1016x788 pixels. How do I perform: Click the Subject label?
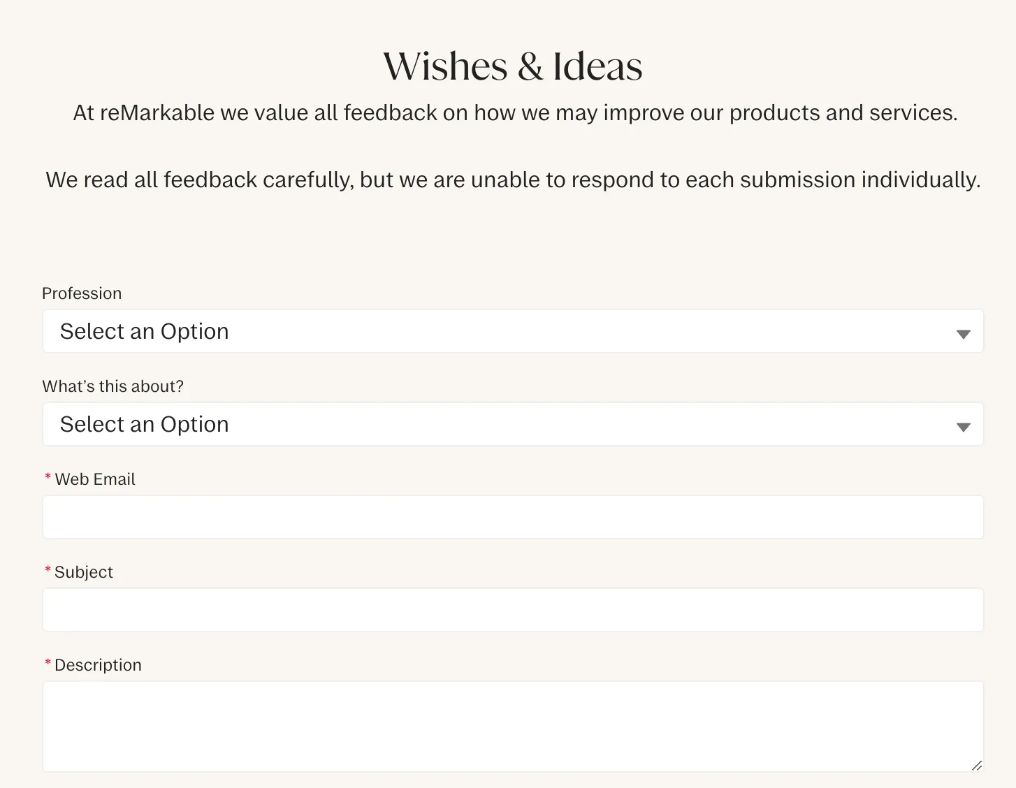point(83,571)
